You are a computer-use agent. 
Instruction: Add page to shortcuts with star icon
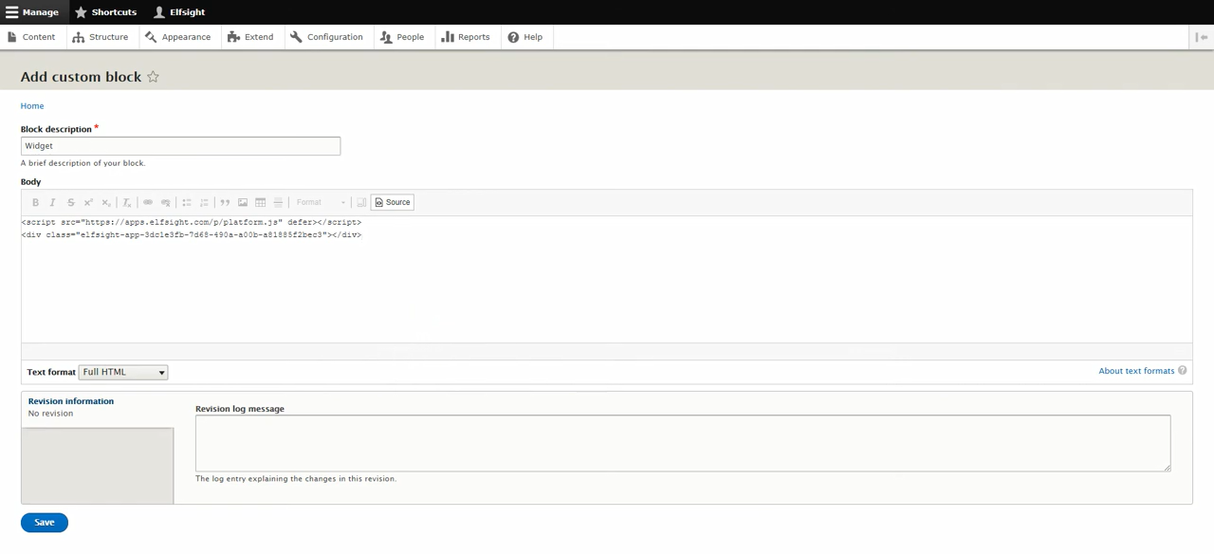coord(153,77)
